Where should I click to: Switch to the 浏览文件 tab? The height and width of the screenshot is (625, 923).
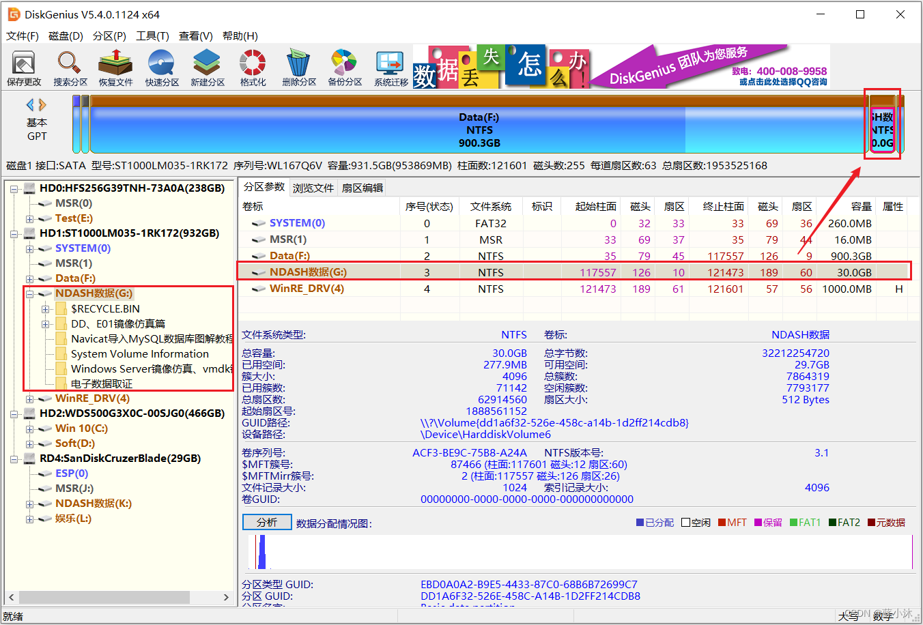(313, 188)
